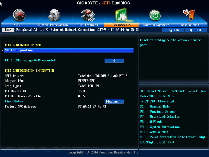Open the System Information tab
209x157 pixels.
(53, 25)
